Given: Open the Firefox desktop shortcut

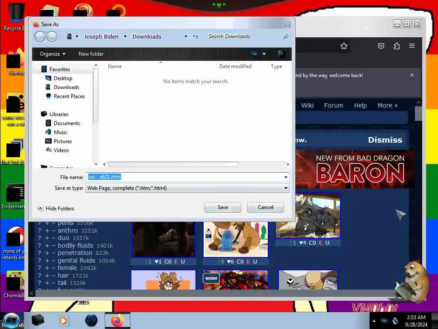Looking at the screenshot, I should 14,62.
